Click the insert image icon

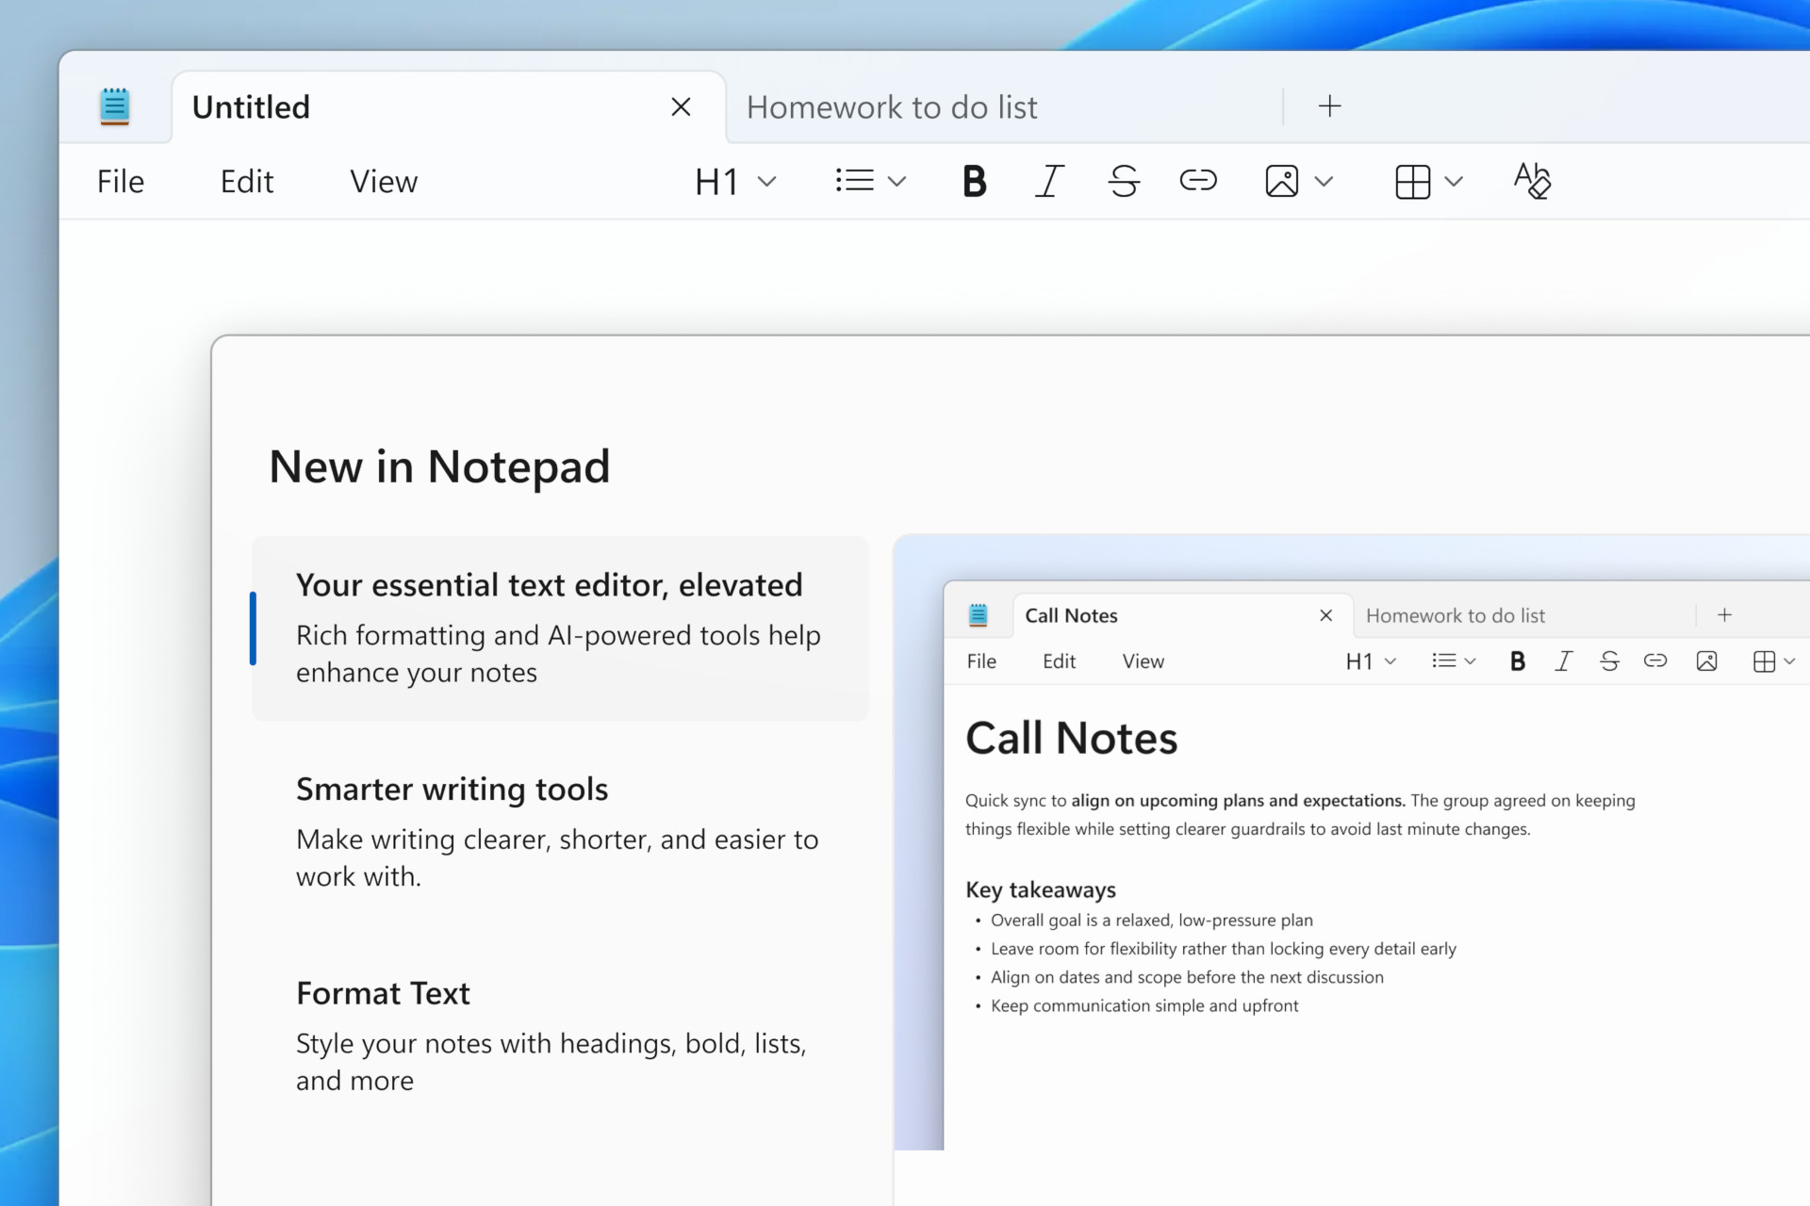(x=1281, y=181)
